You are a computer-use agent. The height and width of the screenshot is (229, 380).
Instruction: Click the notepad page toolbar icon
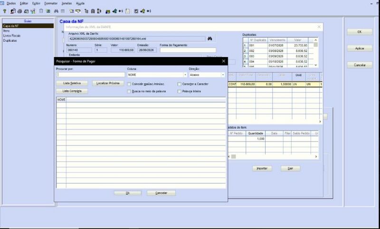[x=128, y=11]
